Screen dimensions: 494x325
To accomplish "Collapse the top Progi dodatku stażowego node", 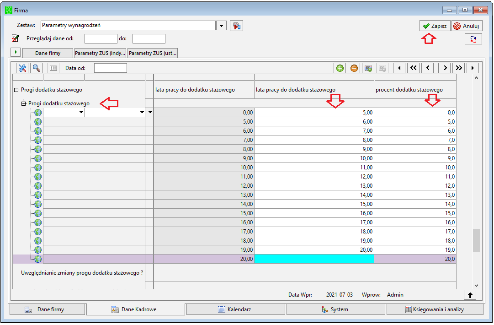I will pos(16,90).
